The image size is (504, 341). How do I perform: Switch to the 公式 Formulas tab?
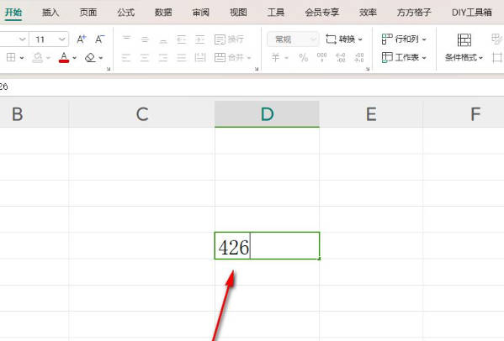[x=125, y=13]
